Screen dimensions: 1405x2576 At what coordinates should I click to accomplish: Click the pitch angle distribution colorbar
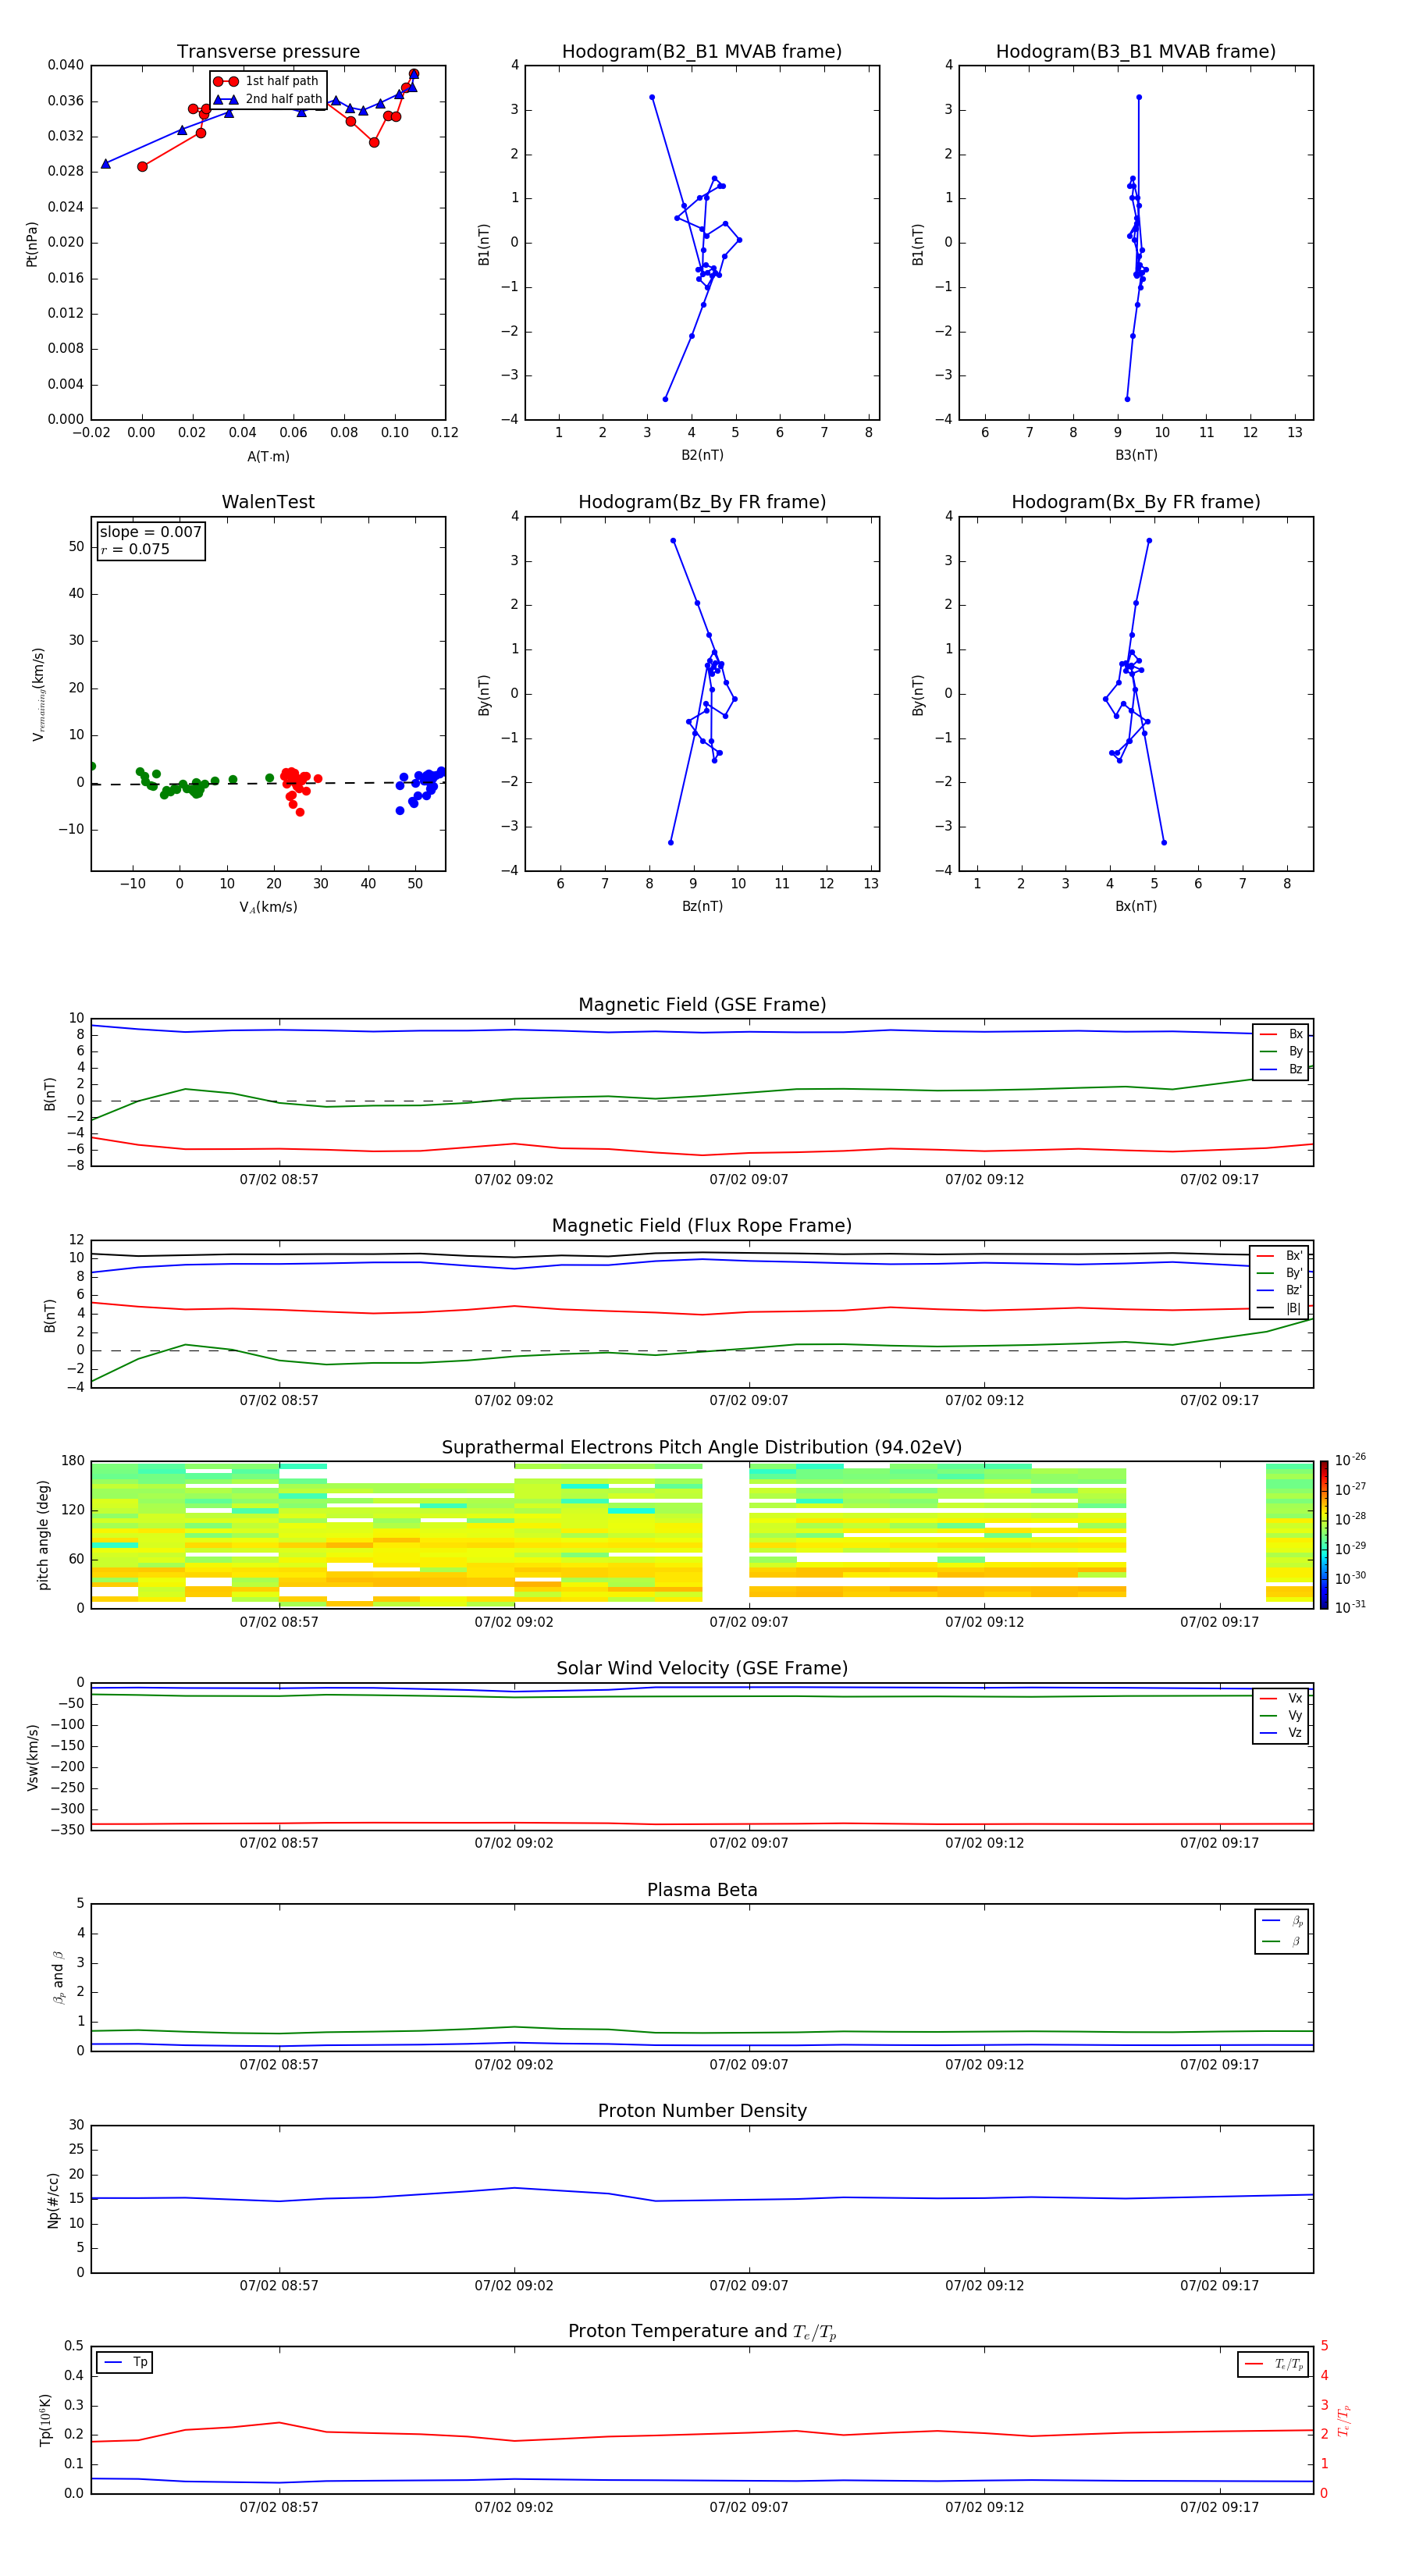point(1324,1535)
